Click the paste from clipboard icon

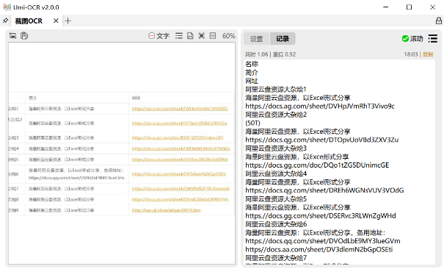[x=24, y=36]
